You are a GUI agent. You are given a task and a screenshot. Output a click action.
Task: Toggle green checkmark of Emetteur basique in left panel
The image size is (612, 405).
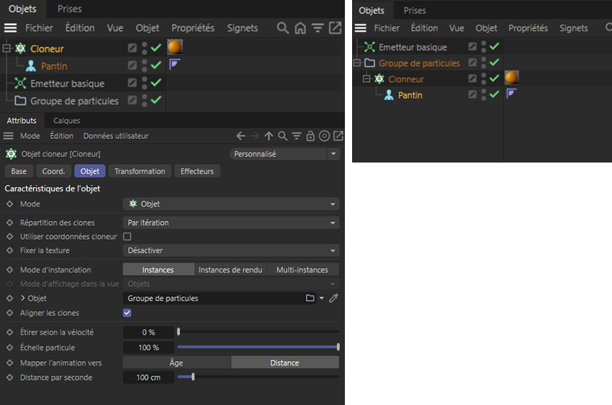156,83
